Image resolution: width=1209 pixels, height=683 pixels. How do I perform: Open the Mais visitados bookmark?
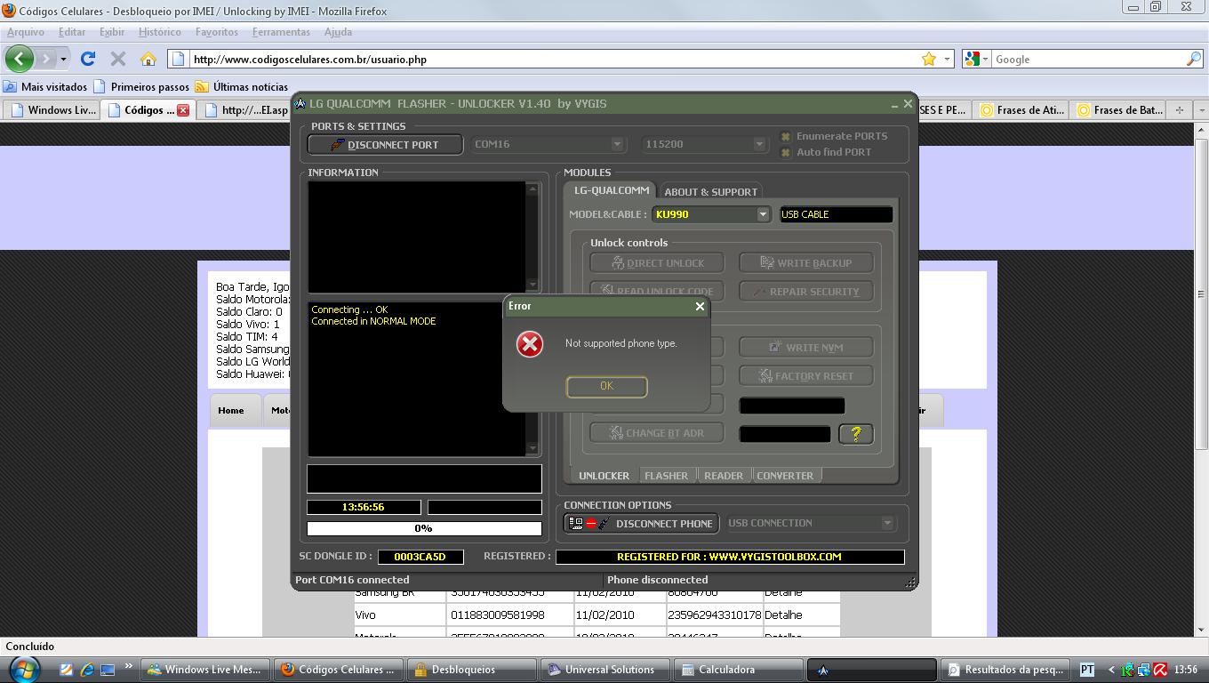click(x=45, y=86)
